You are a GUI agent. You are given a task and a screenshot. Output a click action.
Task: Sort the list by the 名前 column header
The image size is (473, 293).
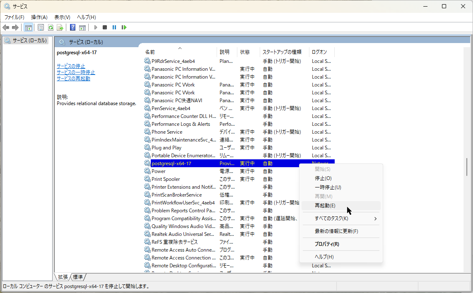click(x=150, y=52)
